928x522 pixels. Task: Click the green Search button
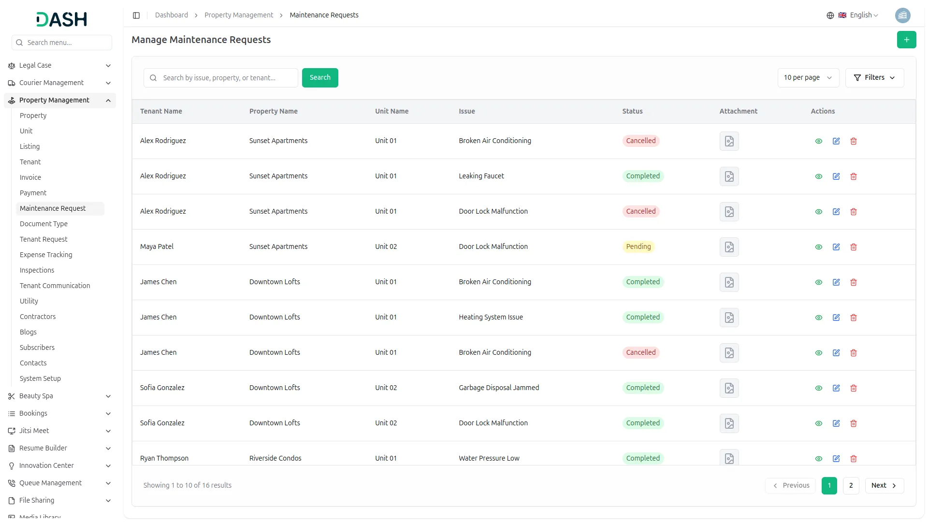320,78
